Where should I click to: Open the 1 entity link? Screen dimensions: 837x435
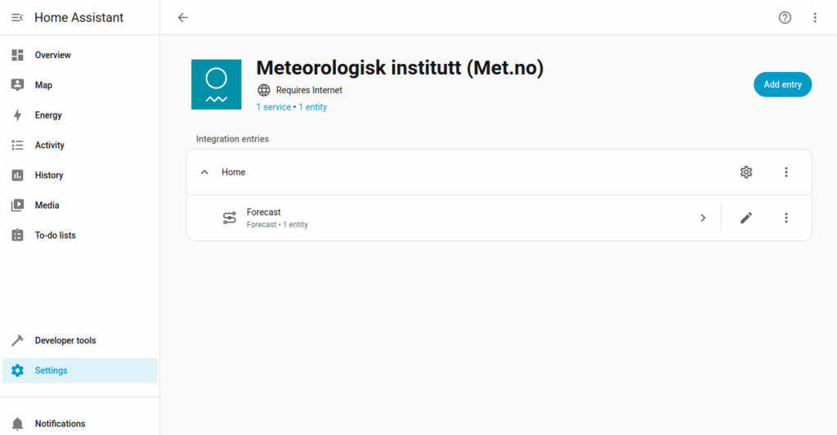click(x=313, y=107)
